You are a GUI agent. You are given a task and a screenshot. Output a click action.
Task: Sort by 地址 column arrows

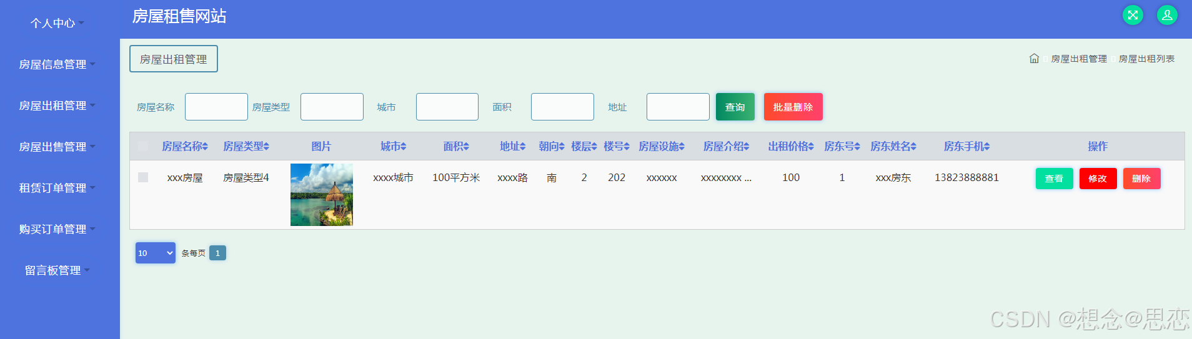point(522,146)
